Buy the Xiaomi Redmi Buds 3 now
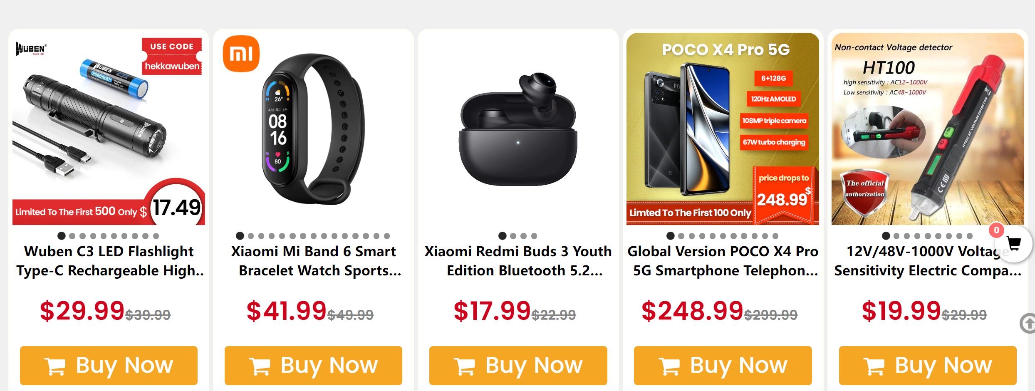Screen dimensions: 1035x391 pos(518,365)
